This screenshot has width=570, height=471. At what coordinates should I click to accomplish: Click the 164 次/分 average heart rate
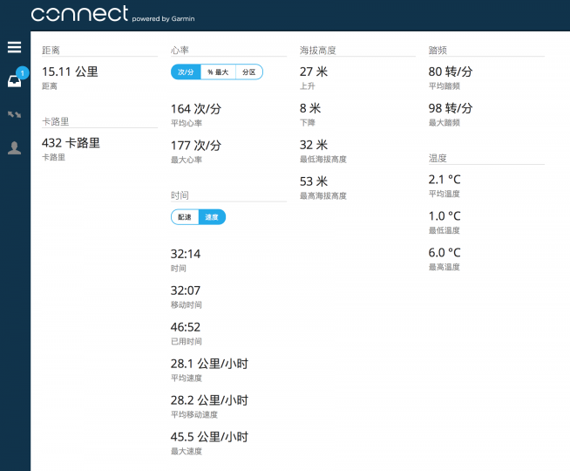(x=196, y=109)
